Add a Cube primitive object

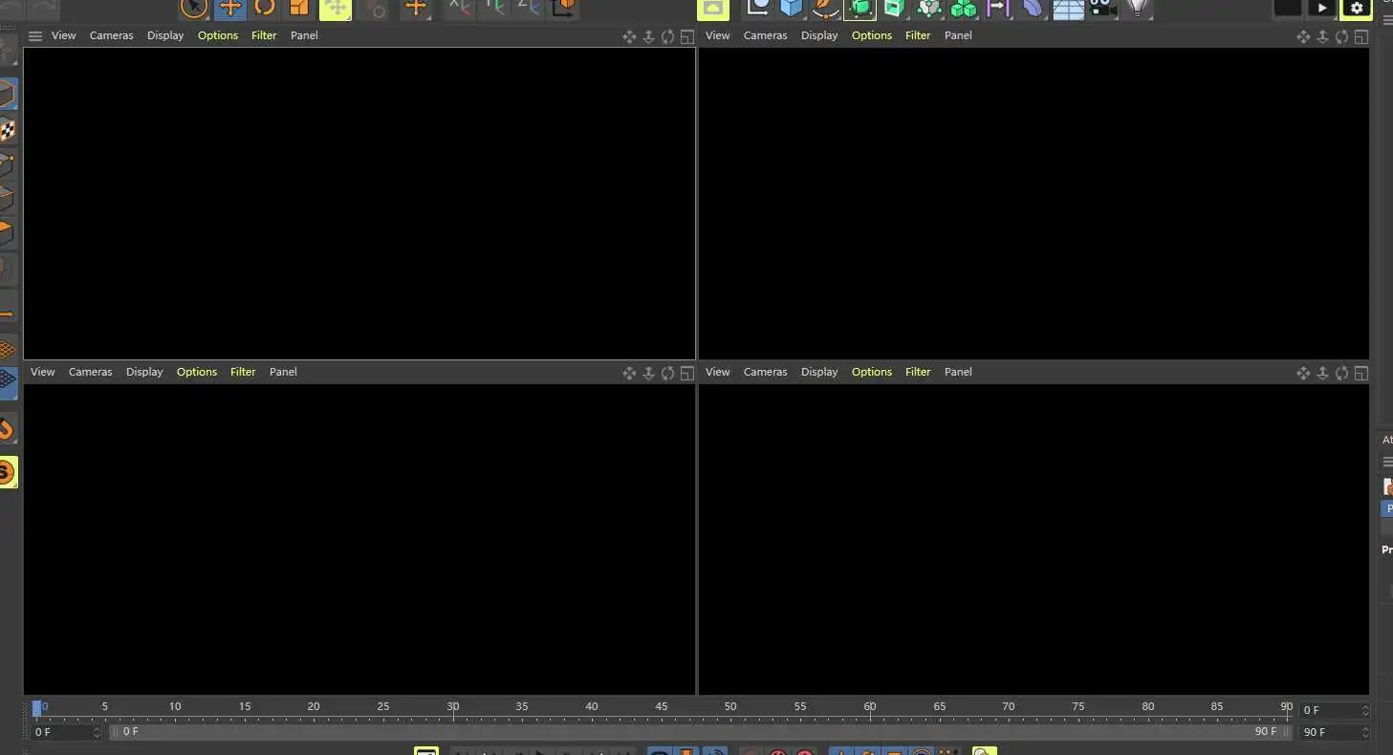[792, 9]
